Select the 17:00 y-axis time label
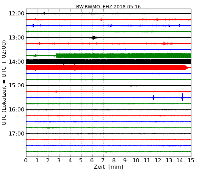Image resolution: width=217 pixels, height=174 pixels. pos(16,134)
